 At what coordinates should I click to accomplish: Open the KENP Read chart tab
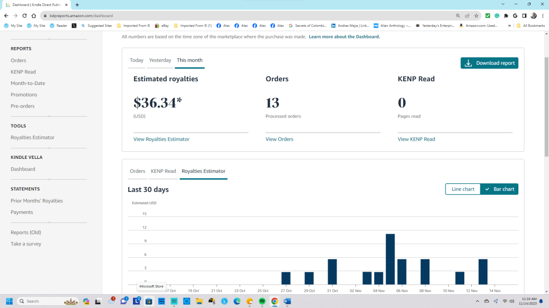(163, 171)
